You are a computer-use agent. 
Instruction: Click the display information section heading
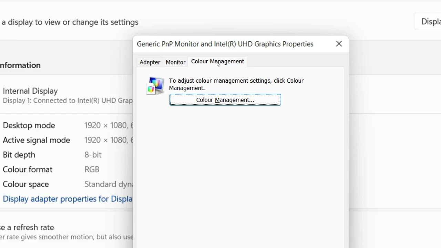[x=20, y=65]
